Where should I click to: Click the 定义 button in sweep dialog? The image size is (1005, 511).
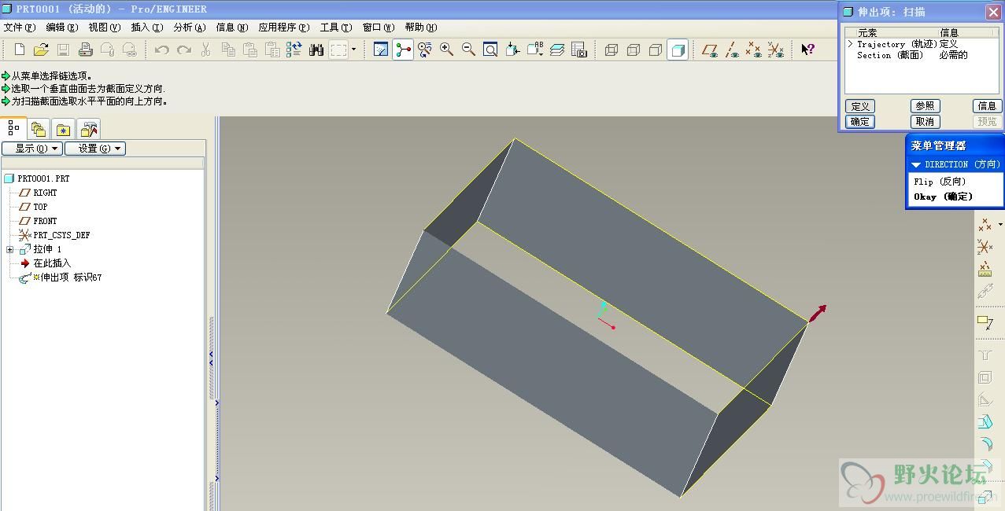click(x=860, y=106)
